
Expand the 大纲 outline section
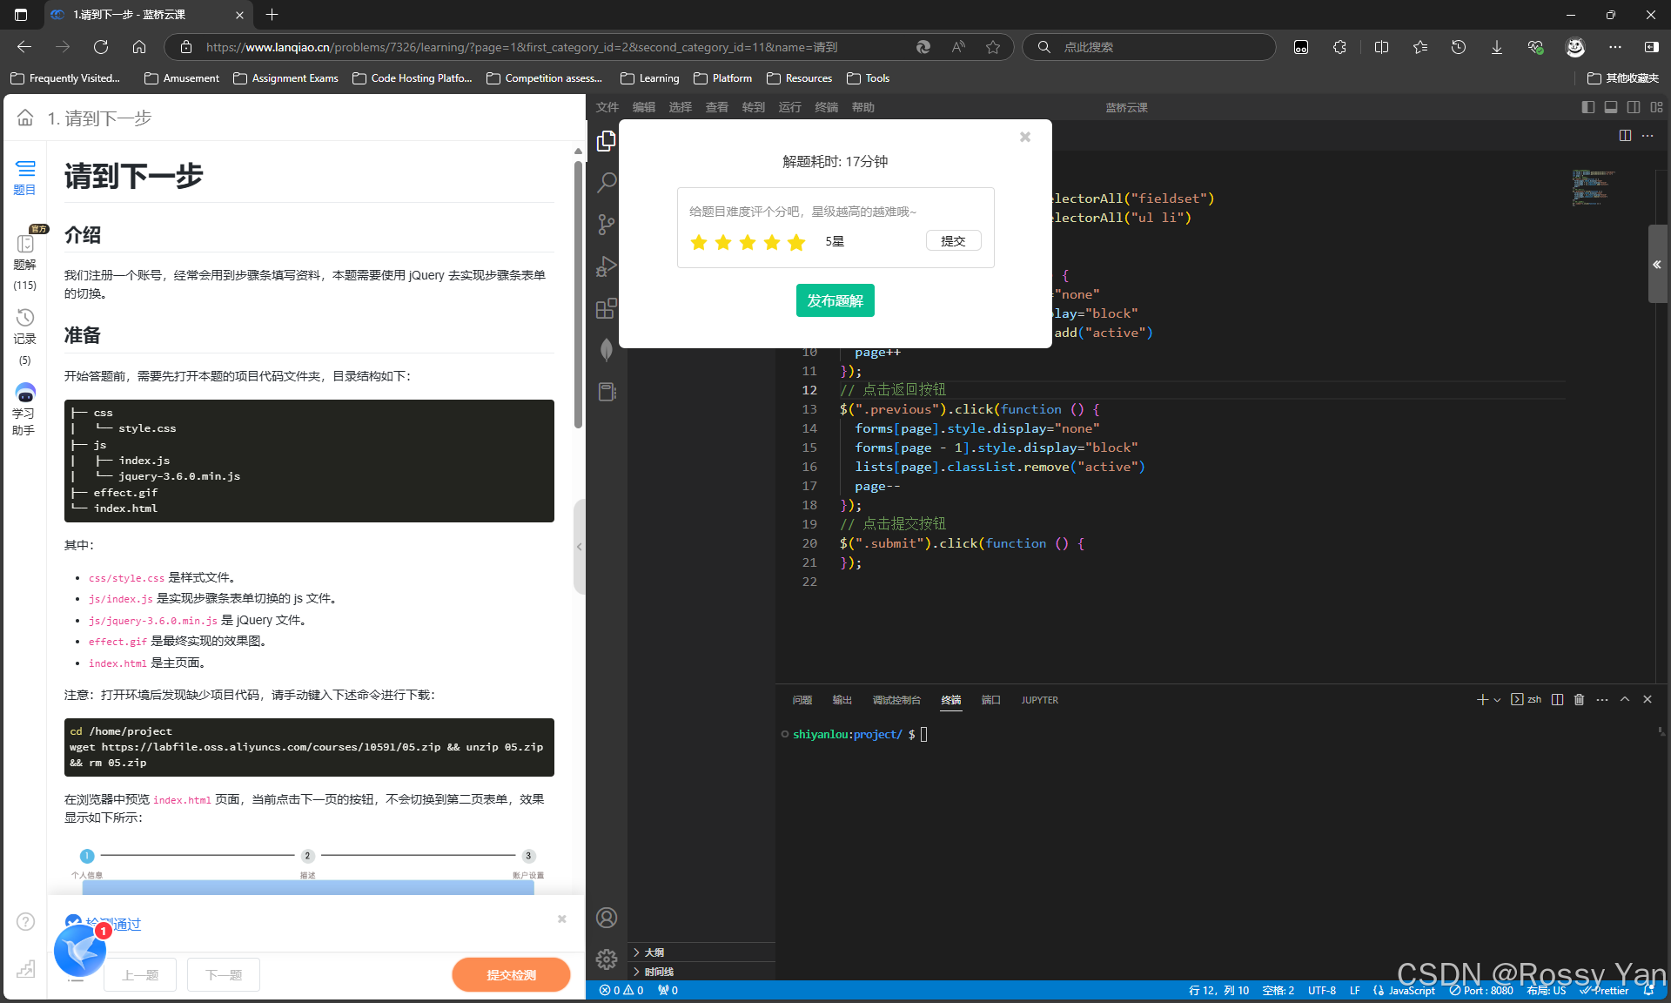[x=654, y=953]
